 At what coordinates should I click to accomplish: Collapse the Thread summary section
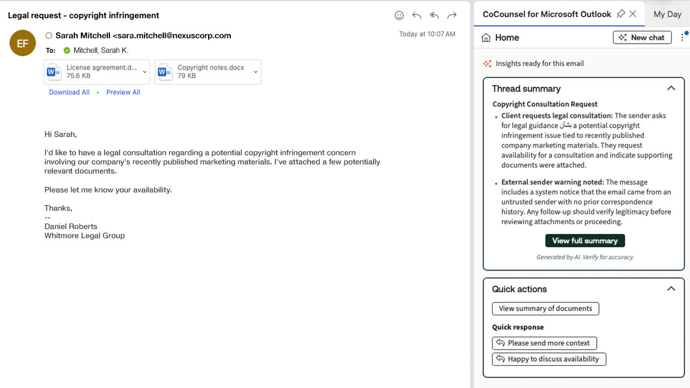coord(671,88)
